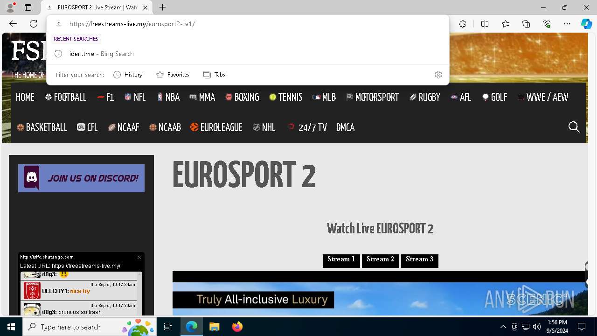Open notification center icon
This screenshot has width=597, height=336.
[x=582, y=327]
